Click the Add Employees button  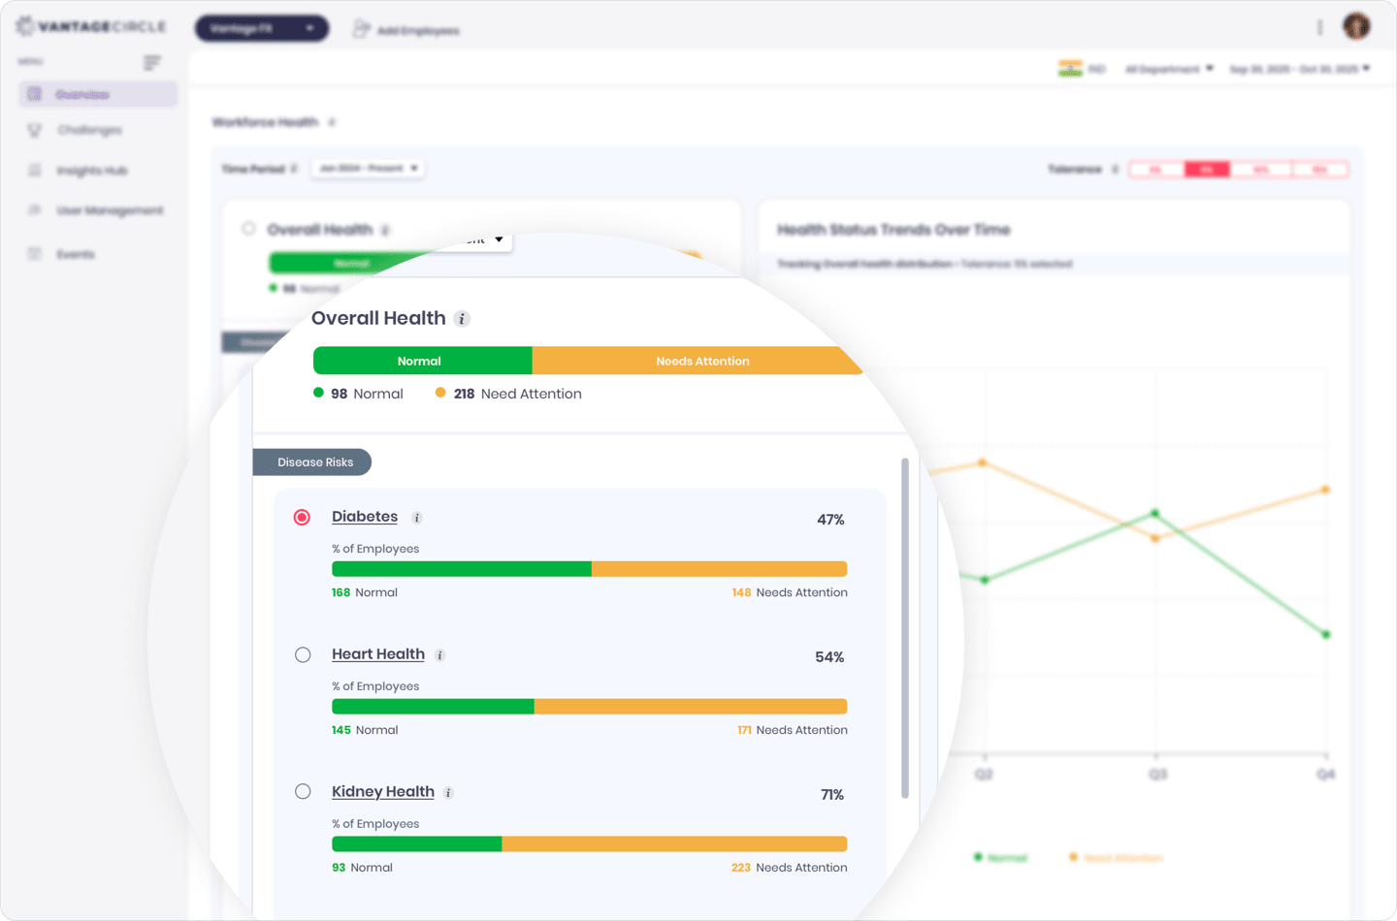pyautogui.click(x=406, y=30)
